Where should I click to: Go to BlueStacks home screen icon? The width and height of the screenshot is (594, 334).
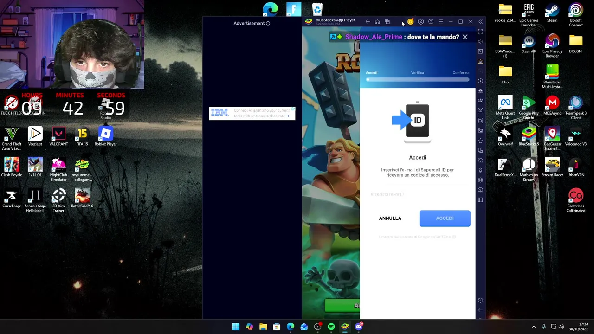tap(377, 22)
